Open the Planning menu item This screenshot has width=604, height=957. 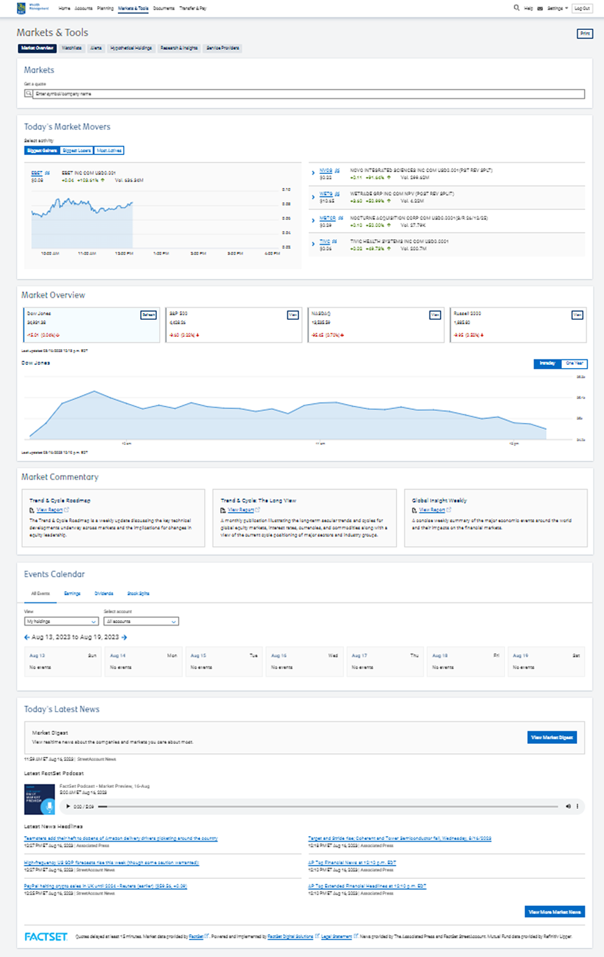point(105,9)
